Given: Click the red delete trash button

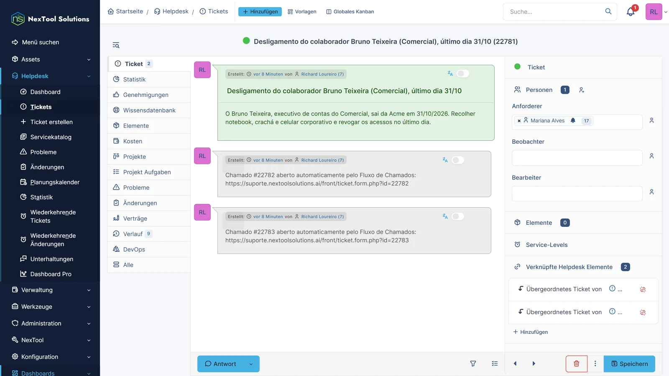Looking at the screenshot, I should [x=576, y=363].
